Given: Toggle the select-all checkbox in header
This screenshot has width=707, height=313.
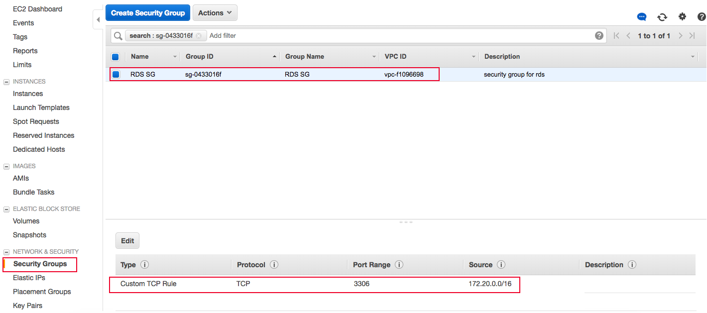Looking at the screenshot, I should [x=116, y=56].
